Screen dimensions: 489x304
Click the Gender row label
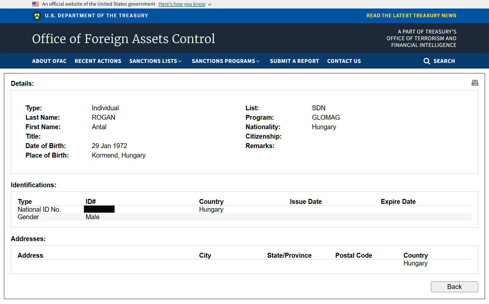tap(28, 217)
